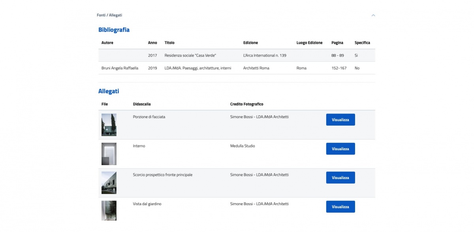This screenshot has height=232, width=474.
Task: Click the Vista dal giardino thumbnail
Action: pos(109,211)
